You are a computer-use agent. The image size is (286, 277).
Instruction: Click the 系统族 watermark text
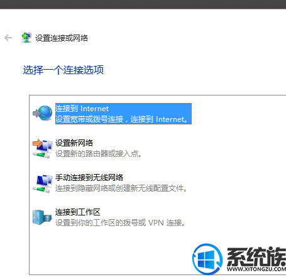[x=256, y=257]
